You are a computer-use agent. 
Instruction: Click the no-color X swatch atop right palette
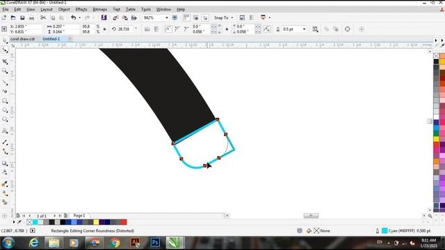[x=436, y=56]
